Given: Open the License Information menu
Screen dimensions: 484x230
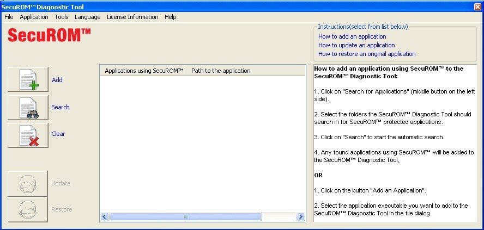Looking at the screenshot, I should click(132, 17).
